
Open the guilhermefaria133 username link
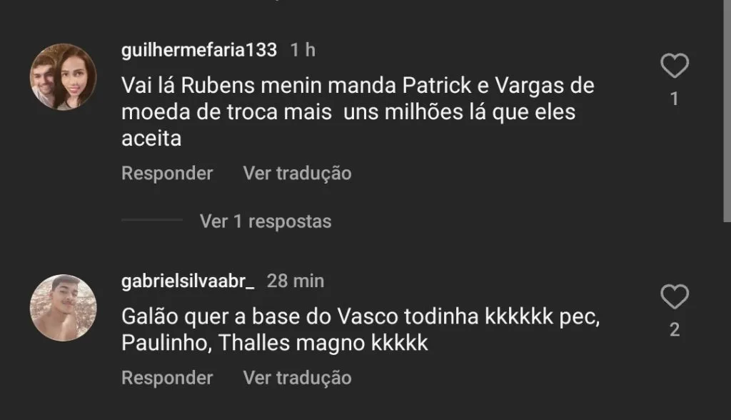coord(199,49)
